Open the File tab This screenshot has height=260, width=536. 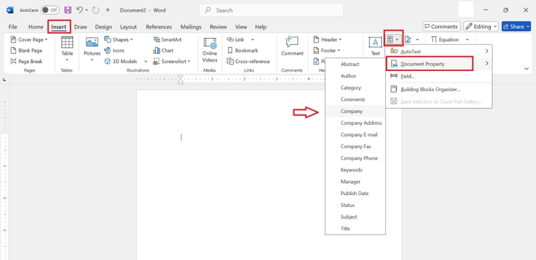pyautogui.click(x=13, y=27)
